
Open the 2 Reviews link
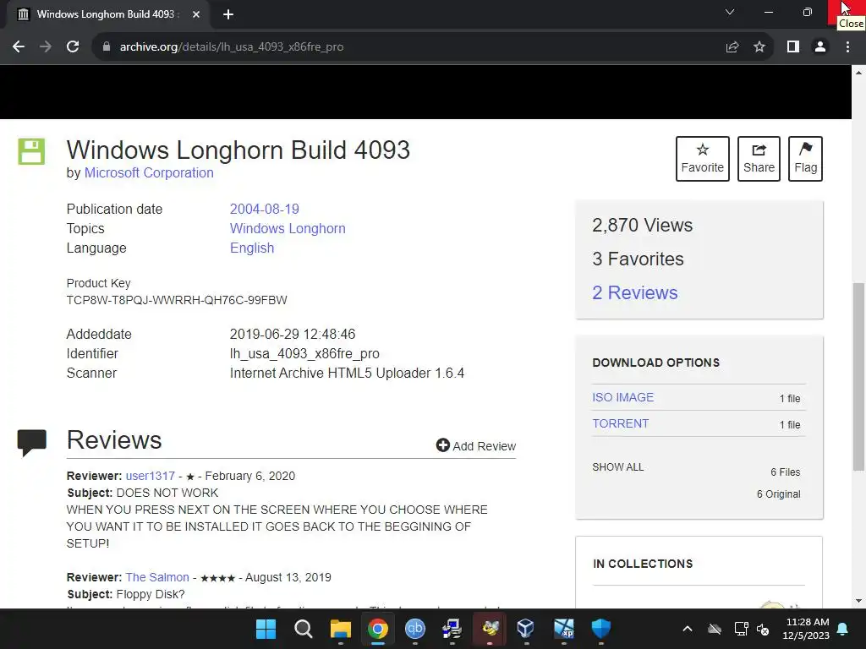tap(634, 292)
